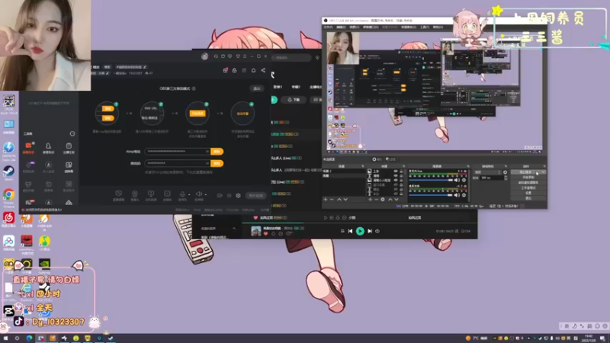Open the share icon in live companion toolbar
This screenshot has width=610, height=343.
click(263, 70)
